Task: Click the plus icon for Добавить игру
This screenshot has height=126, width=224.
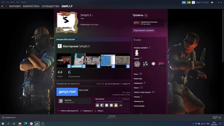Action: [3, 118]
